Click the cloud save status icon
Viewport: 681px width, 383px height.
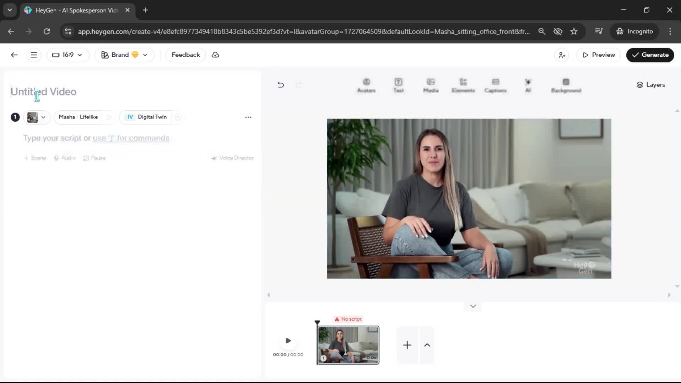pos(215,55)
